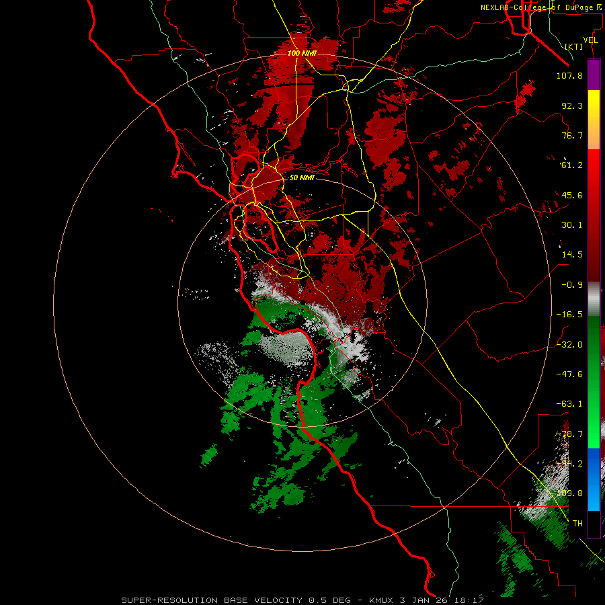Click the 76.7 value on velocity scale
Screen dimensions: 605x605
[572, 135]
